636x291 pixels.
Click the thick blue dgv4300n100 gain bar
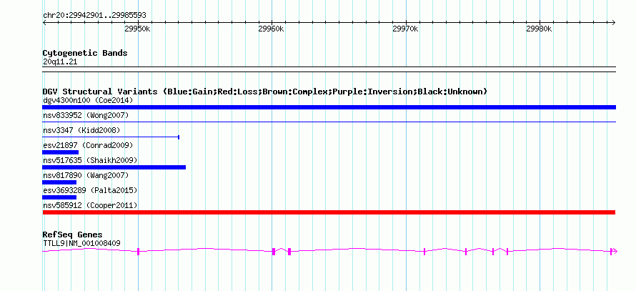(329, 107)
